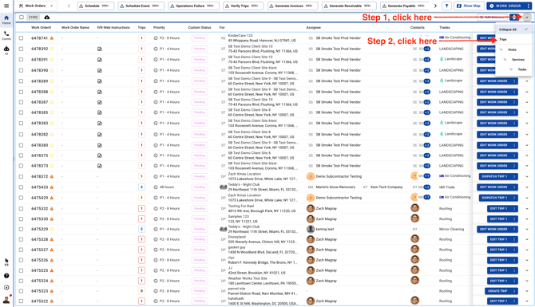Click kemraj test avatar on 6475329 row
The image size is (535, 307).
pos(311,229)
